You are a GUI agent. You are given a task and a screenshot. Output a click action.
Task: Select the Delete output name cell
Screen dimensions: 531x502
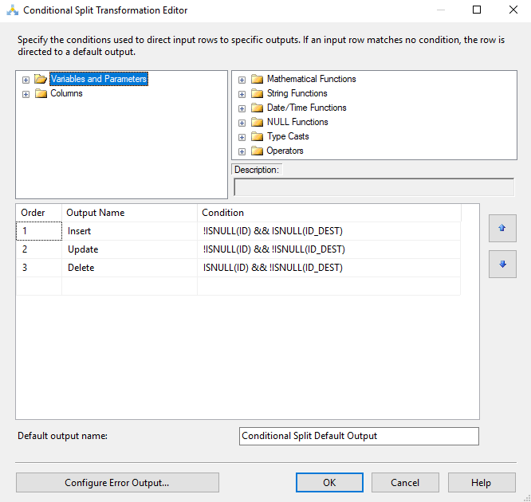point(129,268)
